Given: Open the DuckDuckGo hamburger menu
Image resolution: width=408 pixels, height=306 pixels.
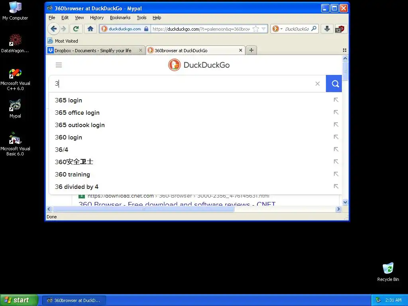Looking at the screenshot, I should click(x=59, y=65).
